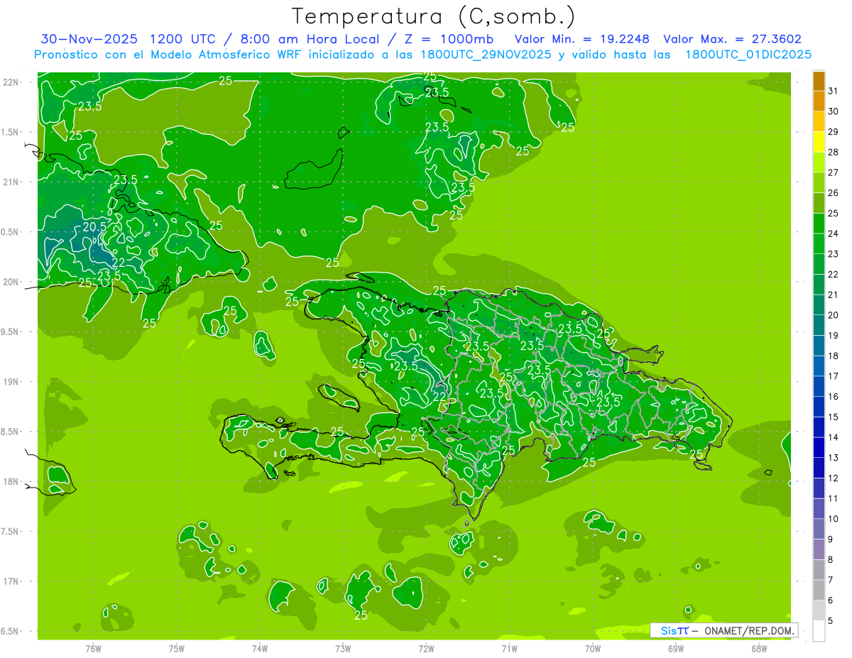Pick the orange legend swatch between 30 and 31
This screenshot has height=658, width=852.
pyautogui.click(x=819, y=102)
